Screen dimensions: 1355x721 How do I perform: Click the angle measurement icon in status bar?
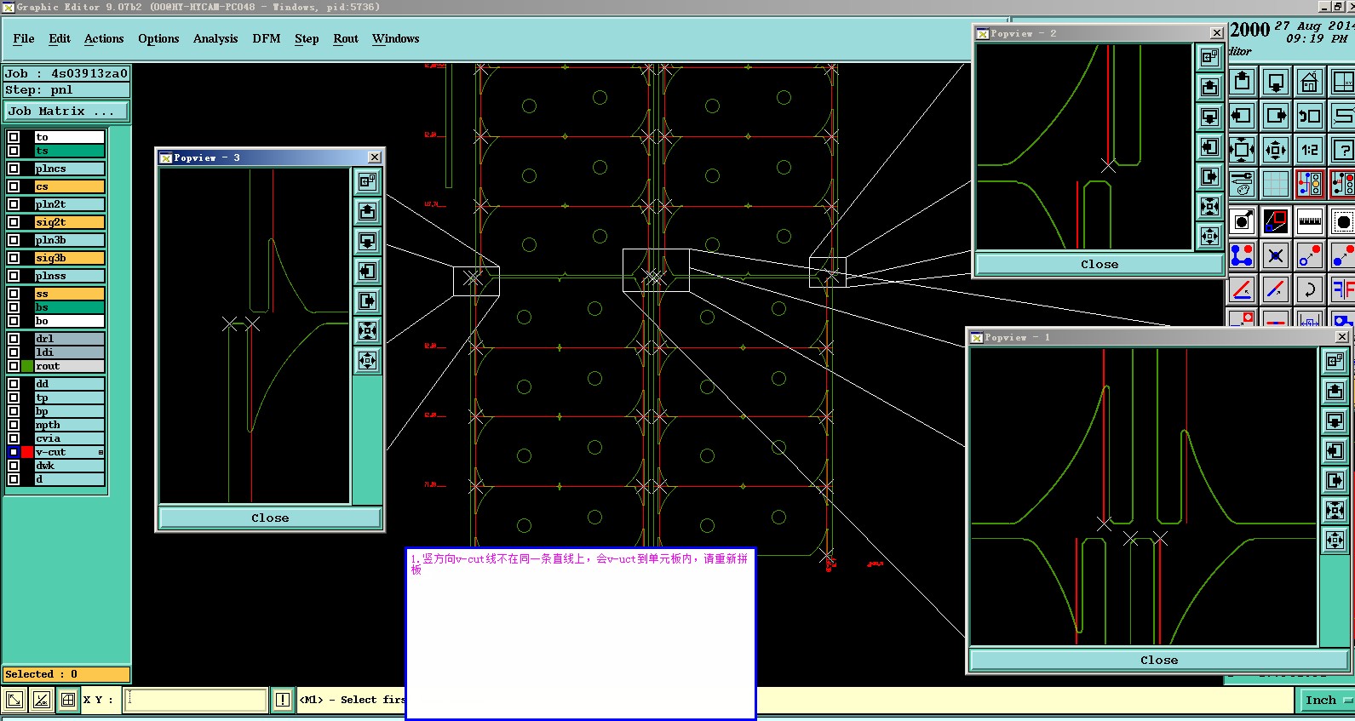tap(41, 700)
